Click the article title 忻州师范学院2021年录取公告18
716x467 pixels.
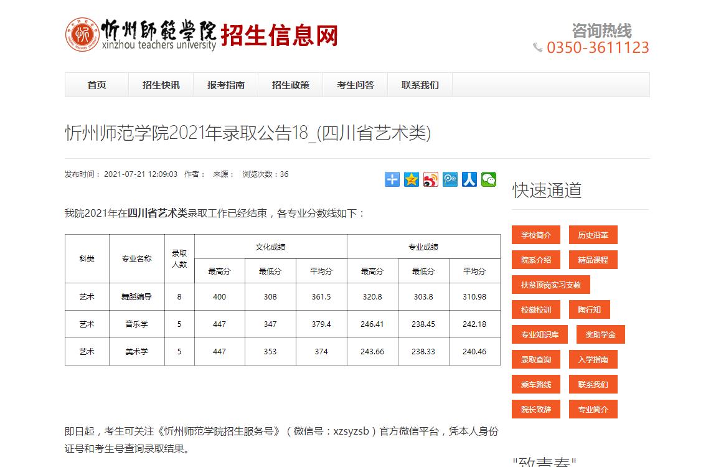248,133
